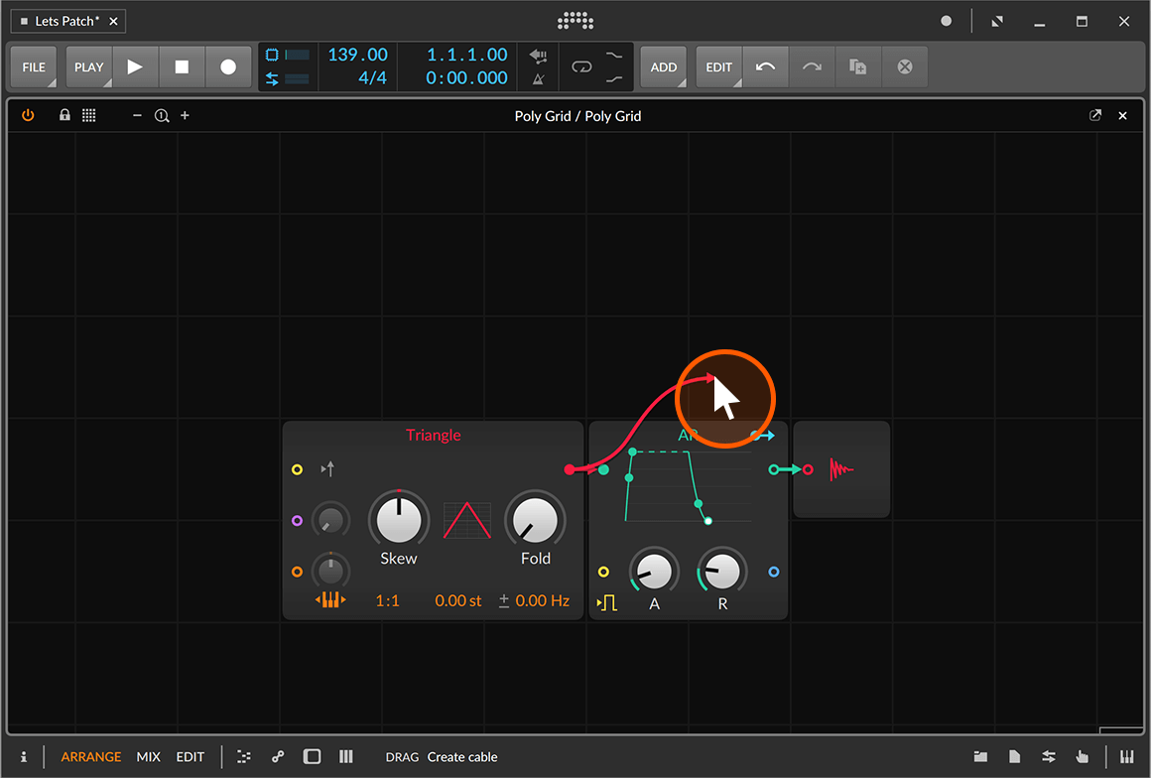Viewport: 1151px width, 778px height.
Task: Zoom out the grid with minus icon
Action: point(138,116)
